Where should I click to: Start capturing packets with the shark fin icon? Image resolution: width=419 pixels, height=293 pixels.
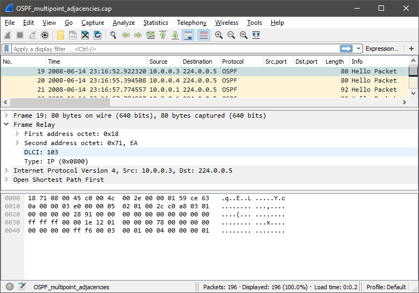pyautogui.click(x=8, y=35)
